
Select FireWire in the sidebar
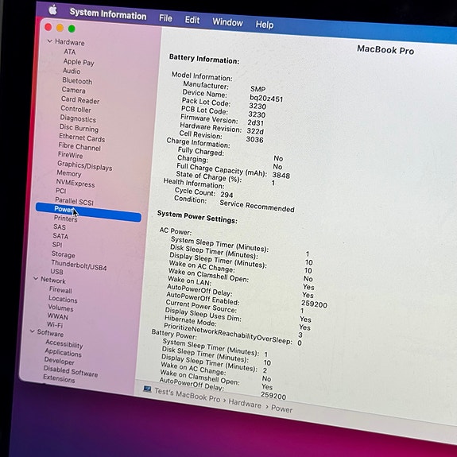[x=70, y=155]
